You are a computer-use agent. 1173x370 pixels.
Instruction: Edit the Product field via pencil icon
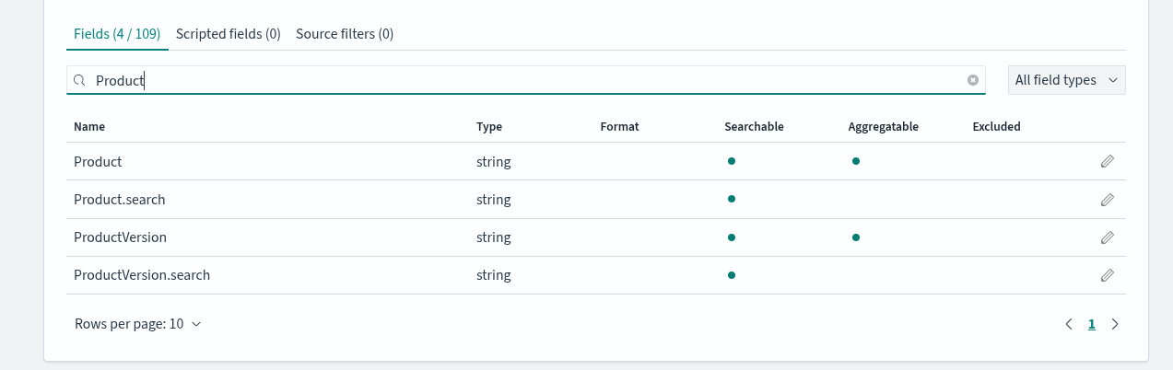click(x=1107, y=162)
